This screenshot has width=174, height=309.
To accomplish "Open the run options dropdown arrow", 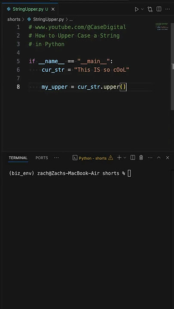I will [x=142, y=9].
